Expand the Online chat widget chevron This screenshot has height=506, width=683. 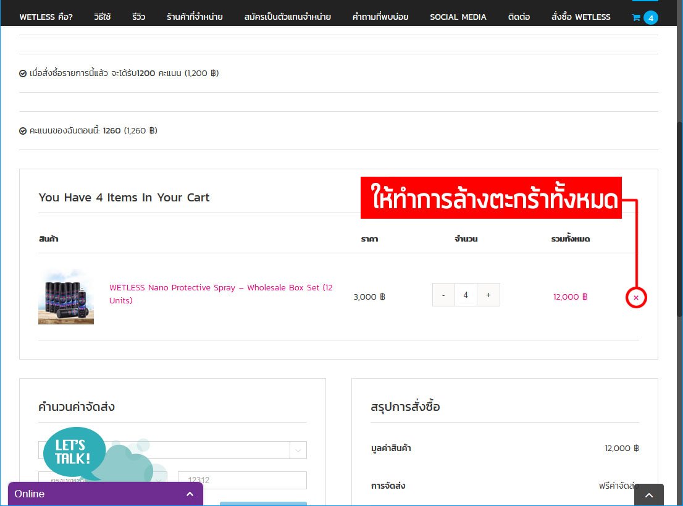190,494
